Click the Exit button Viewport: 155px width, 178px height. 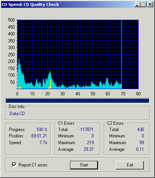(130, 165)
